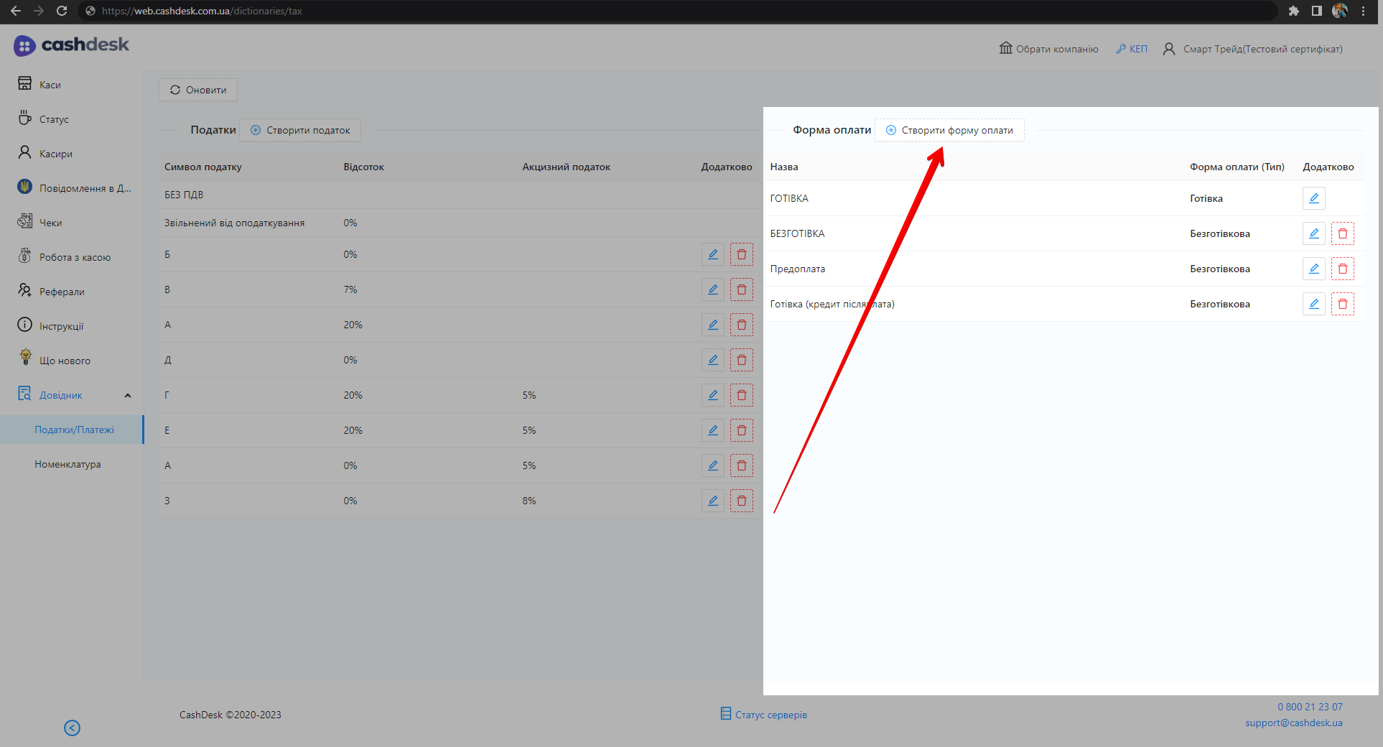Image resolution: width=1383 pixels, height=747 pixels.
Task: Delete tax row З 0%
Action: [741, 501]
